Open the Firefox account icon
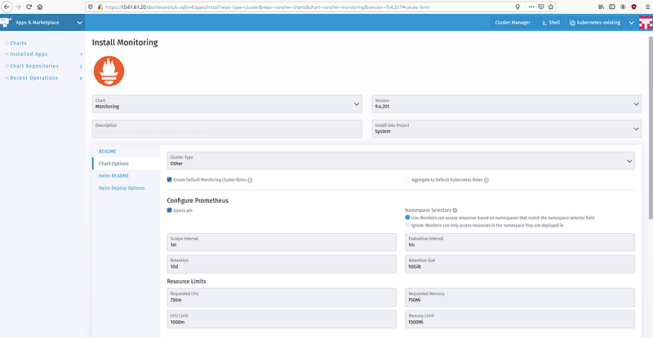Screen dimensions: 653x338 623,7
